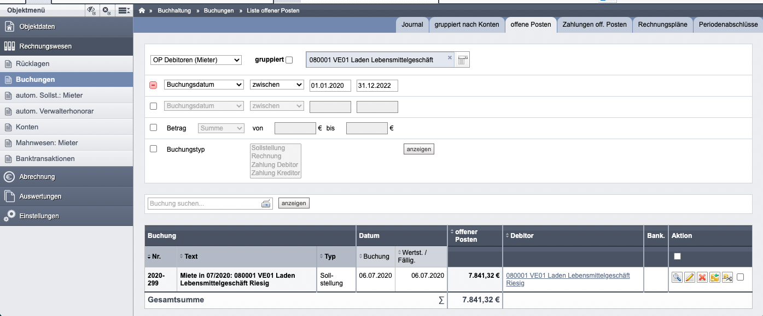The height and width of the screenshot is (316, 763).
Task: Split open item with the coins-scissors icon
Action: tap(727, 277)
